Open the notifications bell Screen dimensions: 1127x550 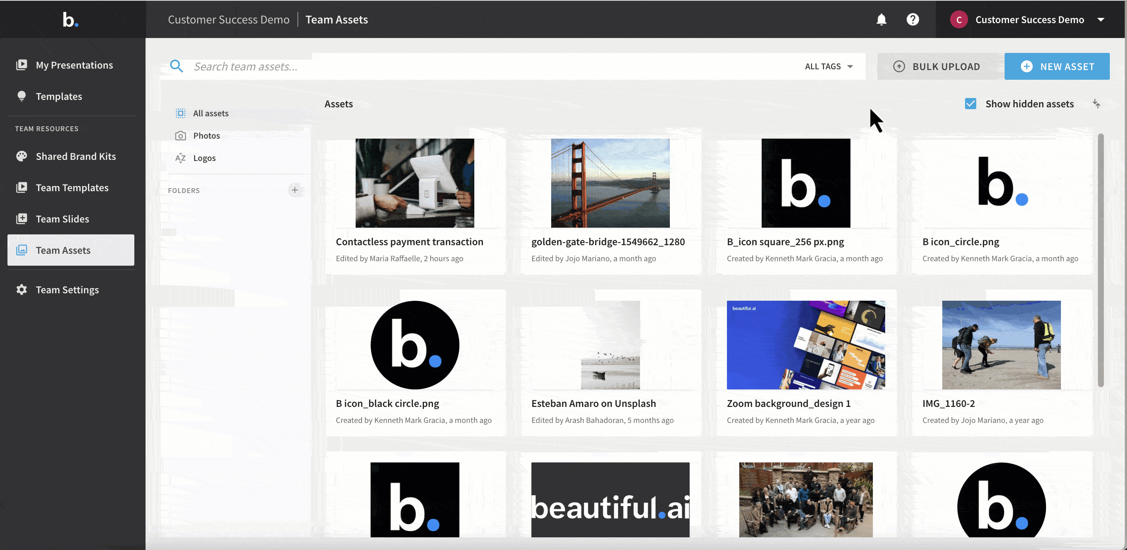tap(881, 20)
